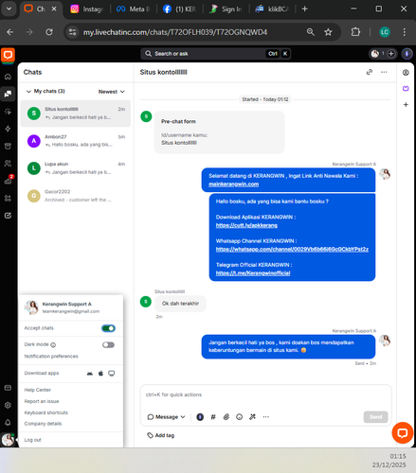416x473 pixels.
Task: Bookmark page with the star icon
Action: pos(328,32)
